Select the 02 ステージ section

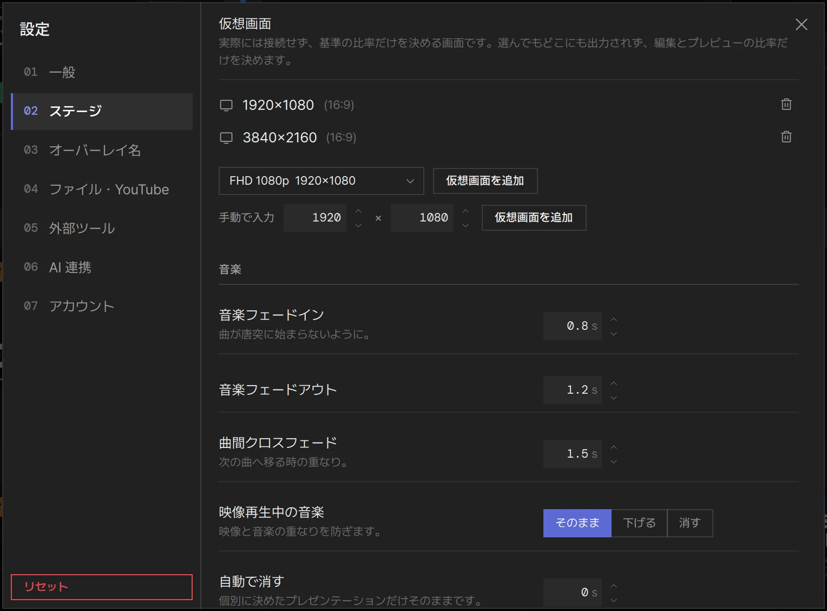click(x=102, y=111)
